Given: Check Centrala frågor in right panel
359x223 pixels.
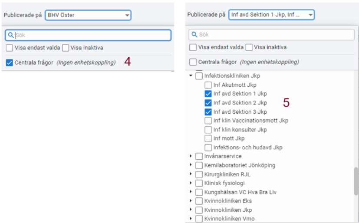Looking at the screenshot, I should pos(193,62).
